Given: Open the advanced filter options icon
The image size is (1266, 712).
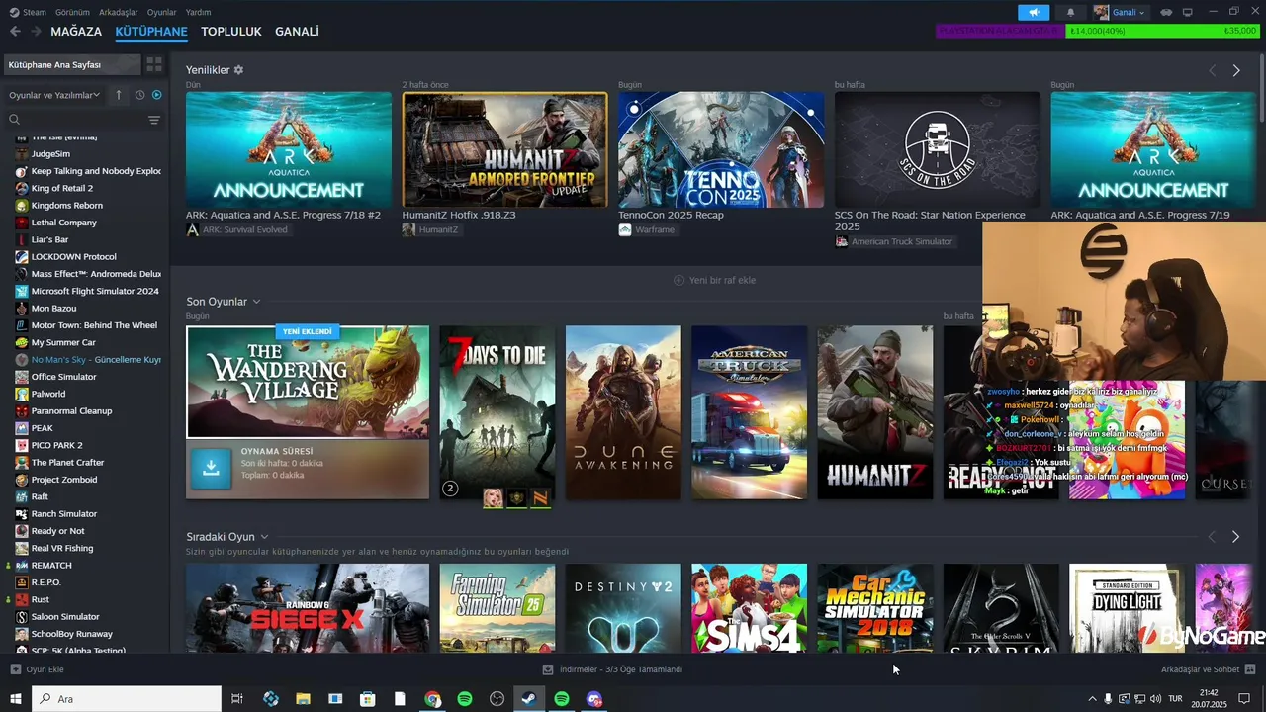Looking at the screenshot, I should point(154,120).
